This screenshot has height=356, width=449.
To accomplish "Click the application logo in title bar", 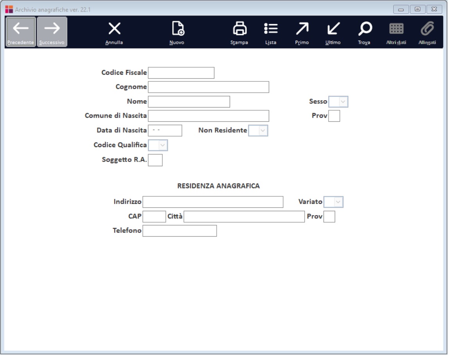I will pos(9,9).
